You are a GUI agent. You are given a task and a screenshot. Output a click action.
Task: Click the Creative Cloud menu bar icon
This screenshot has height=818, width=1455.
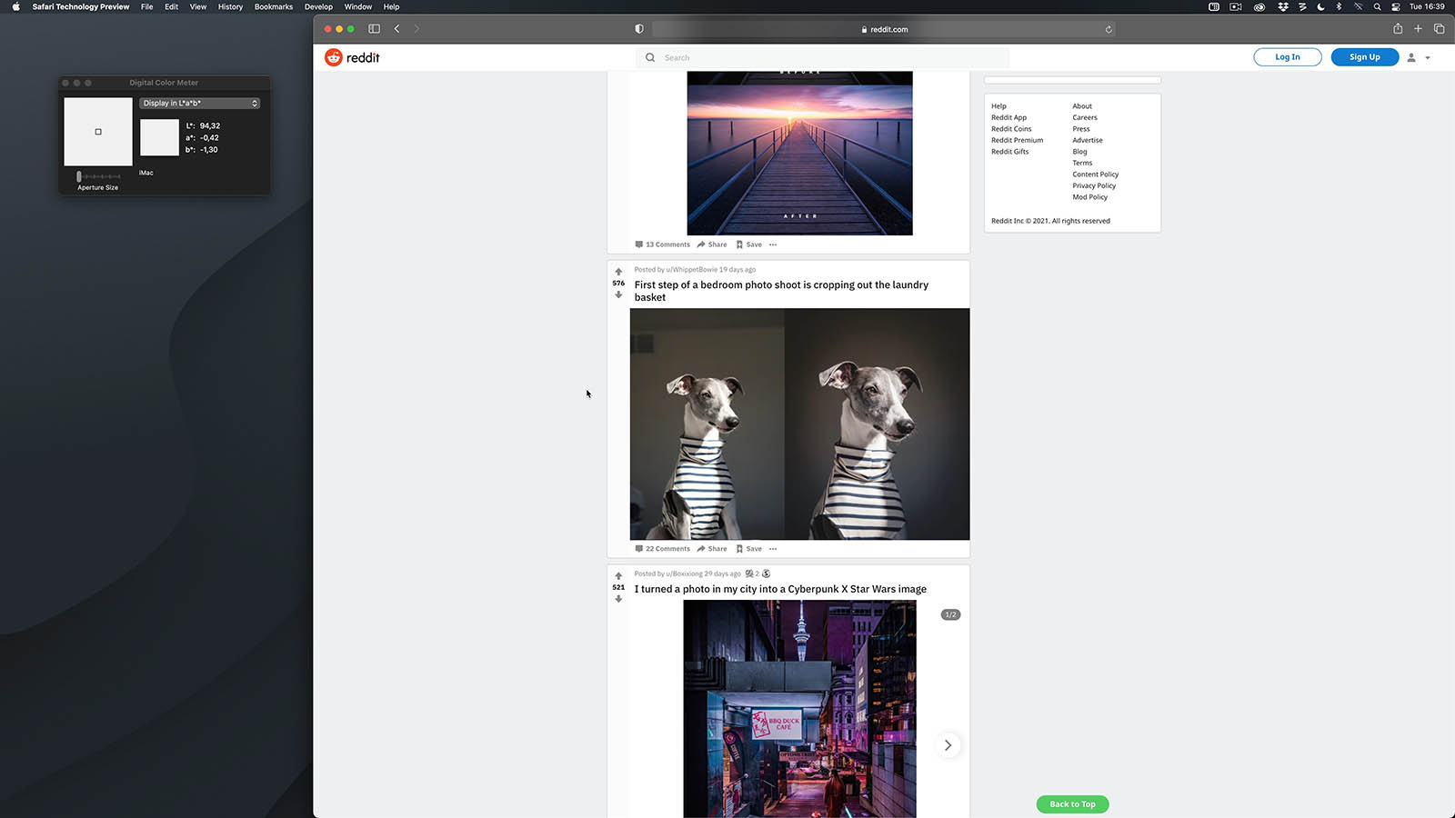[1259, 6]
